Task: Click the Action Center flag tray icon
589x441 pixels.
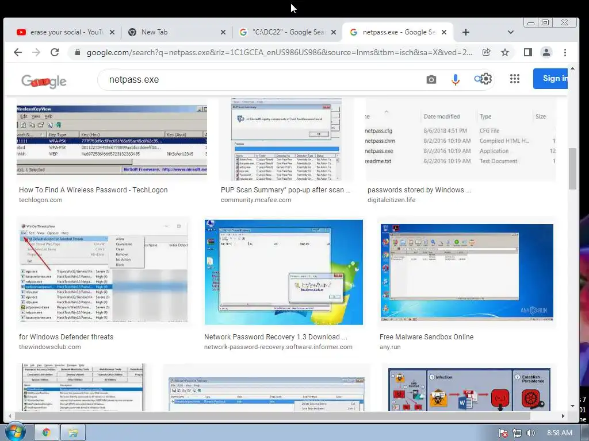Action: point(503,433)
